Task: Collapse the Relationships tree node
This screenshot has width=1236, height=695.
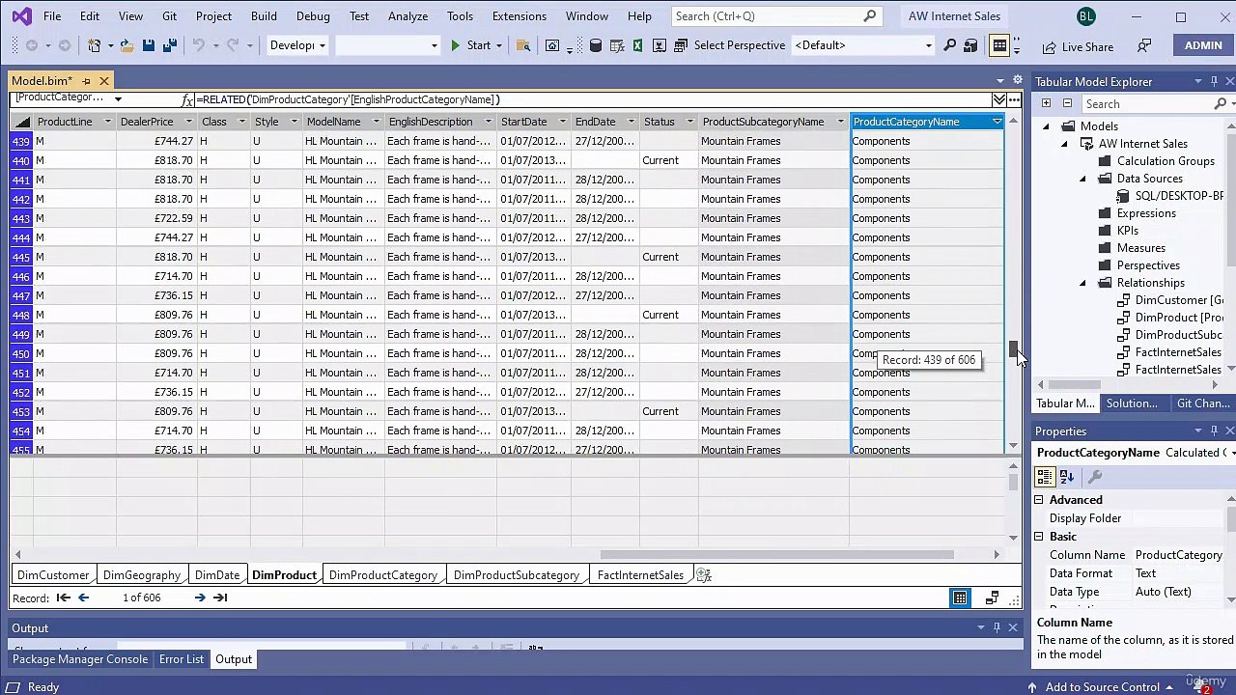Action: (x=1082, y=283)
